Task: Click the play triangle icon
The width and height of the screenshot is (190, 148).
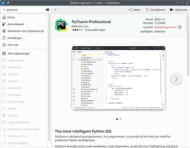Action: 172,10
